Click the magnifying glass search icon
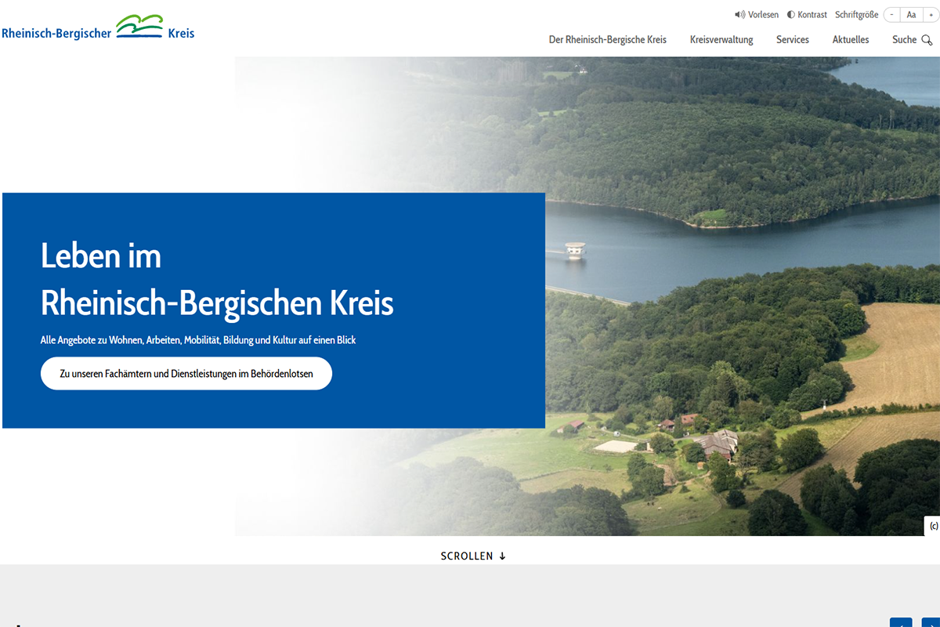 927,40
